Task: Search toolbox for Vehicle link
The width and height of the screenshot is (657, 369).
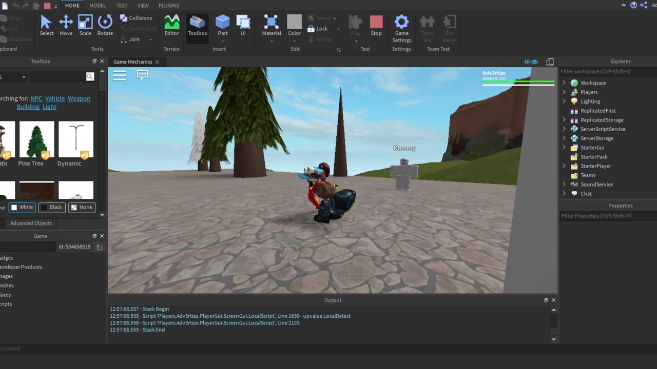Action: point(55,98)
